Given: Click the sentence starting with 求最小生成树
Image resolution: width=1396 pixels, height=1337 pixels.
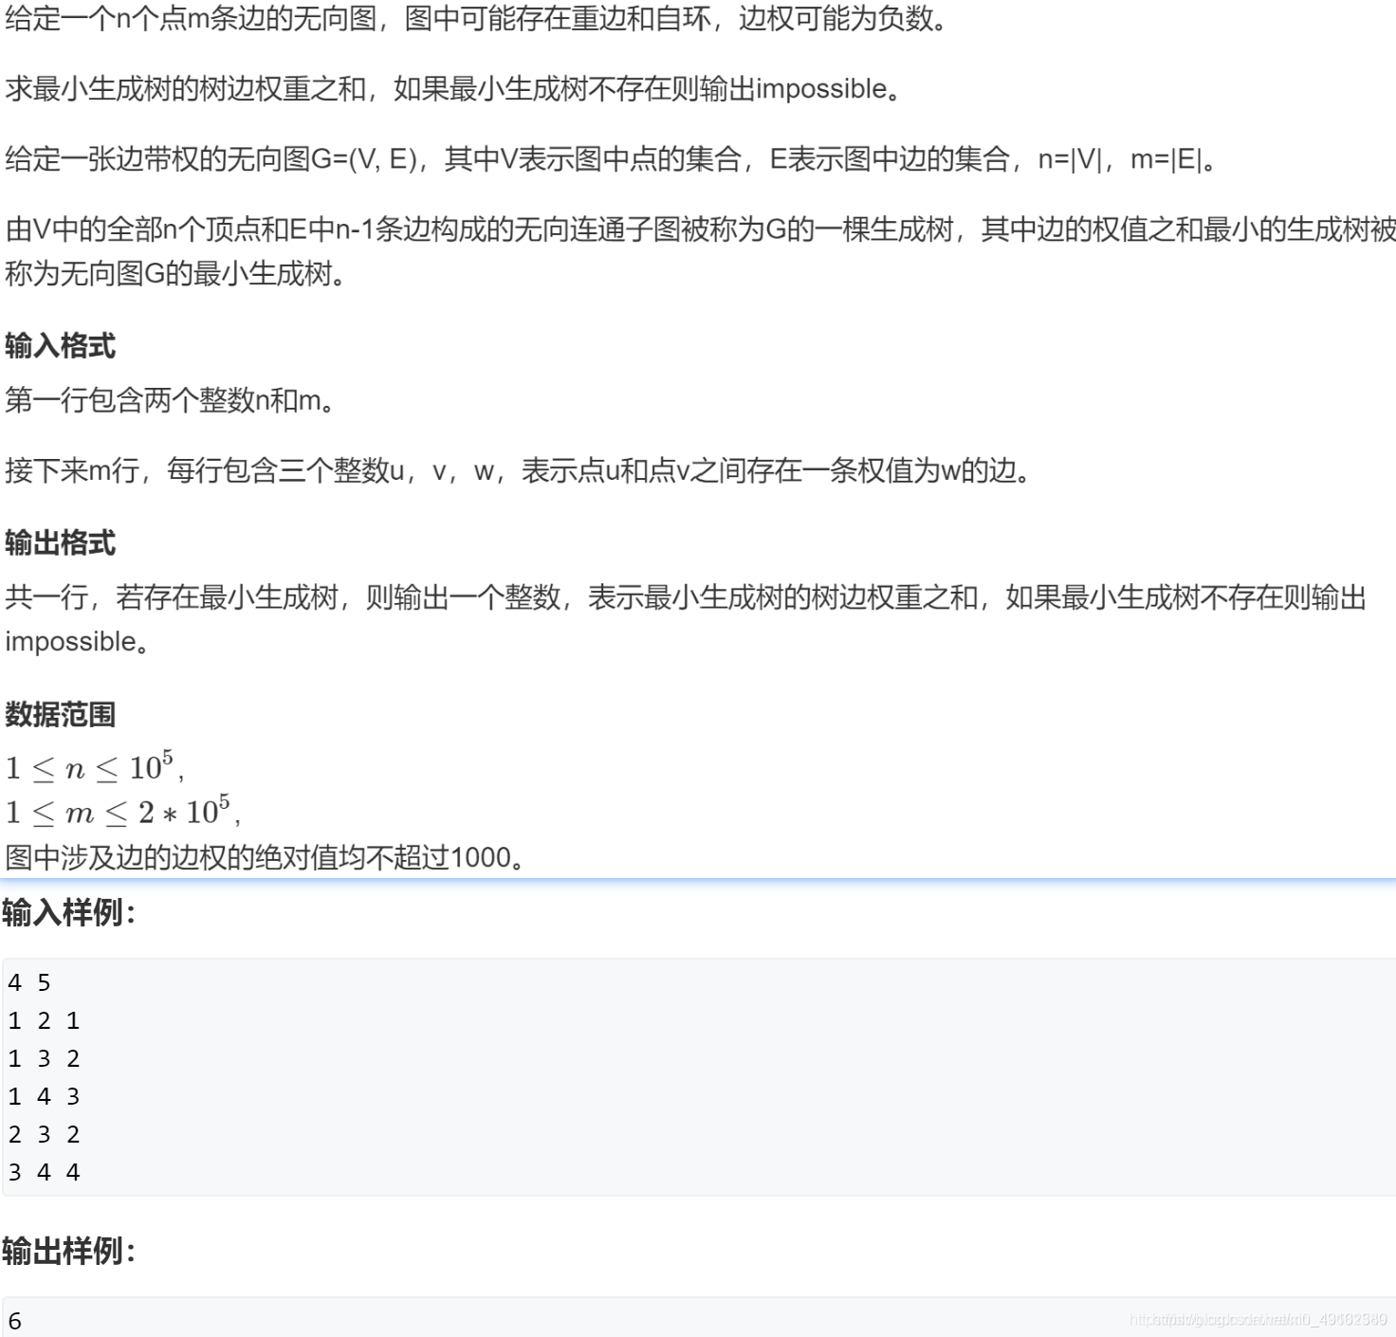Looking at the screenshot, I should point(452,88).
